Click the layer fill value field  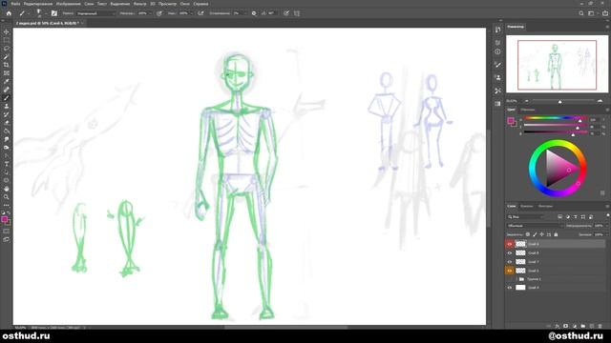[x=599, y=234]
